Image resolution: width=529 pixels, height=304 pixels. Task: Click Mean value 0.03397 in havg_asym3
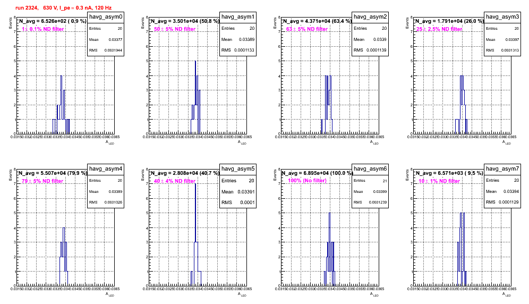[512, 39]
